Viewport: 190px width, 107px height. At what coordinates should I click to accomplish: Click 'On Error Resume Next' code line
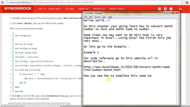(26, 53)
